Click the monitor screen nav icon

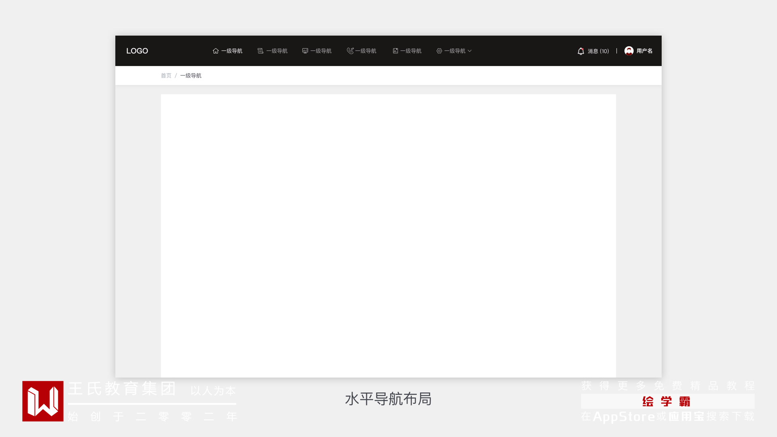[305, 51]
